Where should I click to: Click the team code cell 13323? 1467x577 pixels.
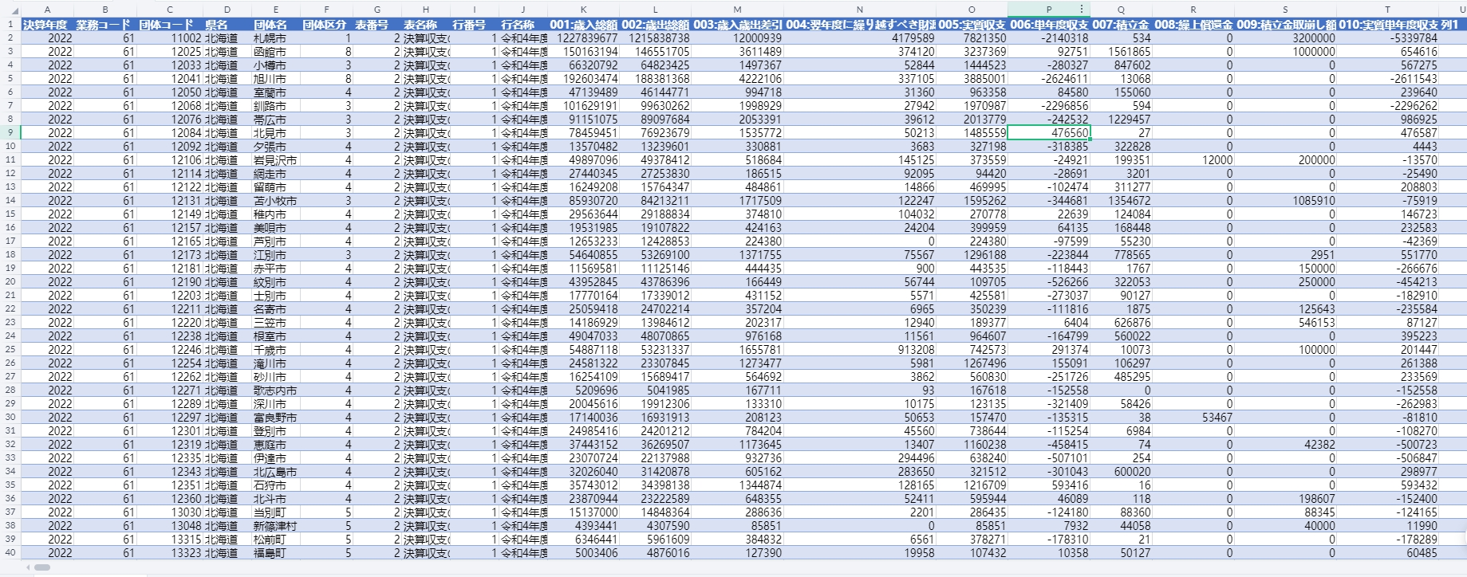point(170,553)
